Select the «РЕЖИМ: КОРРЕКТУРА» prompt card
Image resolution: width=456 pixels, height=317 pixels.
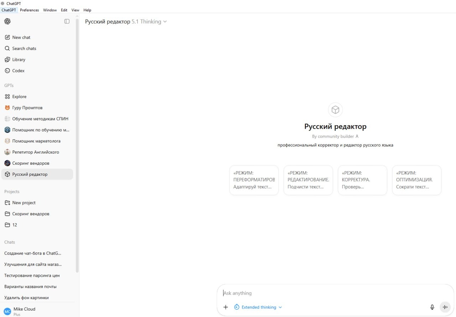[x=362, y=180]
